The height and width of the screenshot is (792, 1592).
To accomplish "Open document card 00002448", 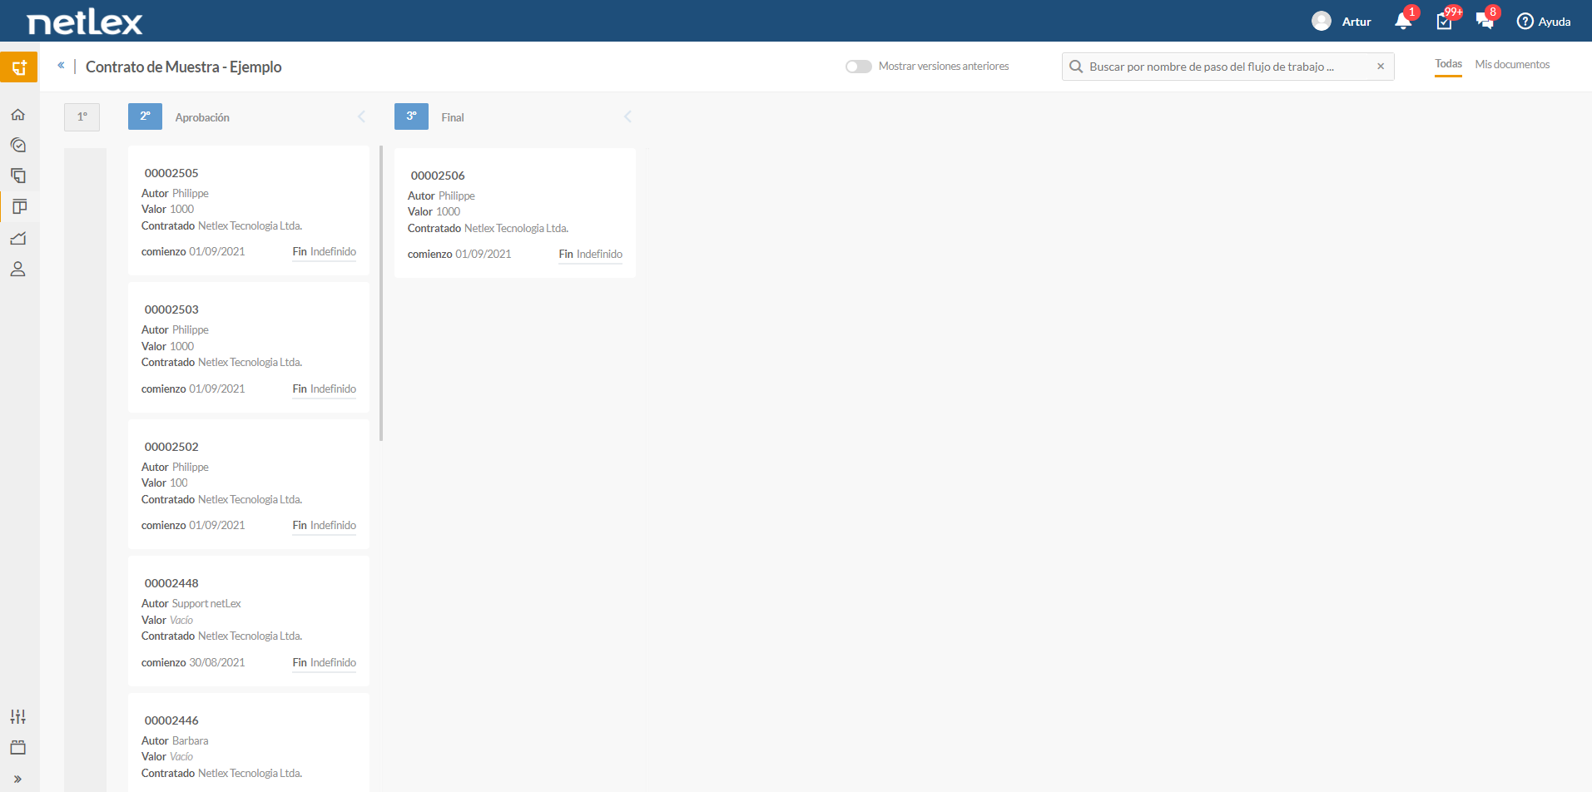I will pyautogui.click(x=249, y=621).
